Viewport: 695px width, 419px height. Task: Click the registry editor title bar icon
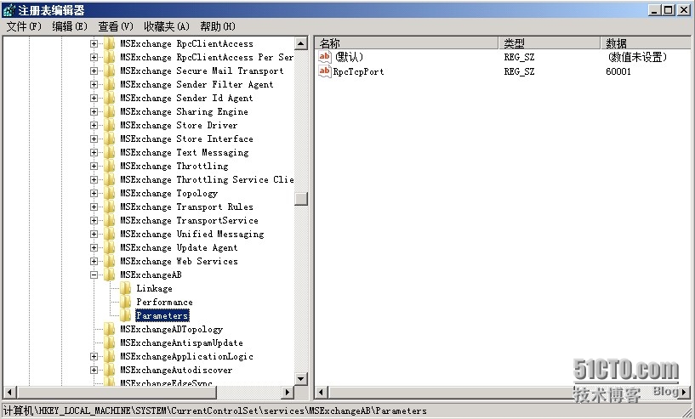point(9,10)
